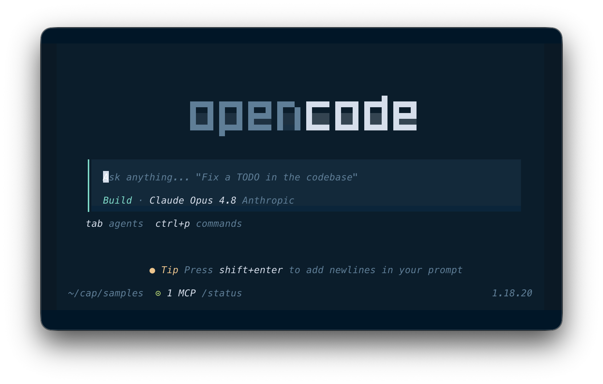Click the orange Tip bullet icon

[x=152, y=271]
